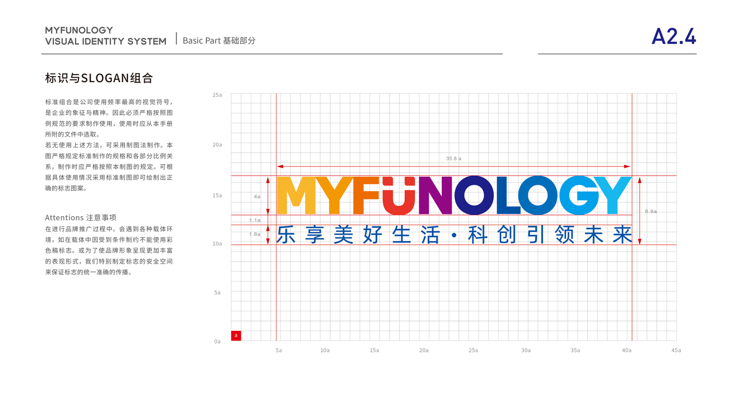Click the line starting '色稿标志。或为了'
The height and width of the screenshot is (415, 738).
tap(109, 250)
